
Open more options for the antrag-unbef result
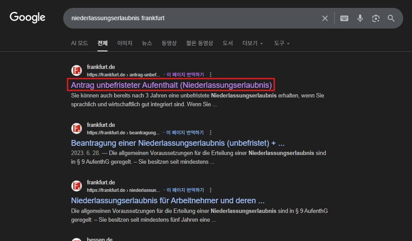(x=211, y=75)
